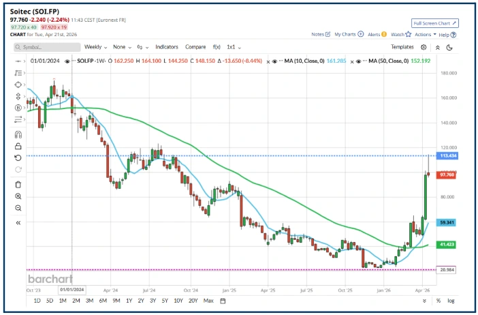This screenshot has height=315, width=478.
Task: Open My Charts
Action: coord(349,34)
